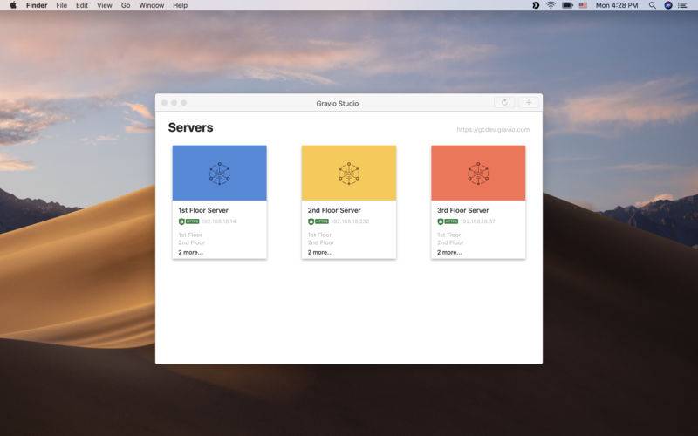
Task: Open the File menu
Action: [61, 5]
